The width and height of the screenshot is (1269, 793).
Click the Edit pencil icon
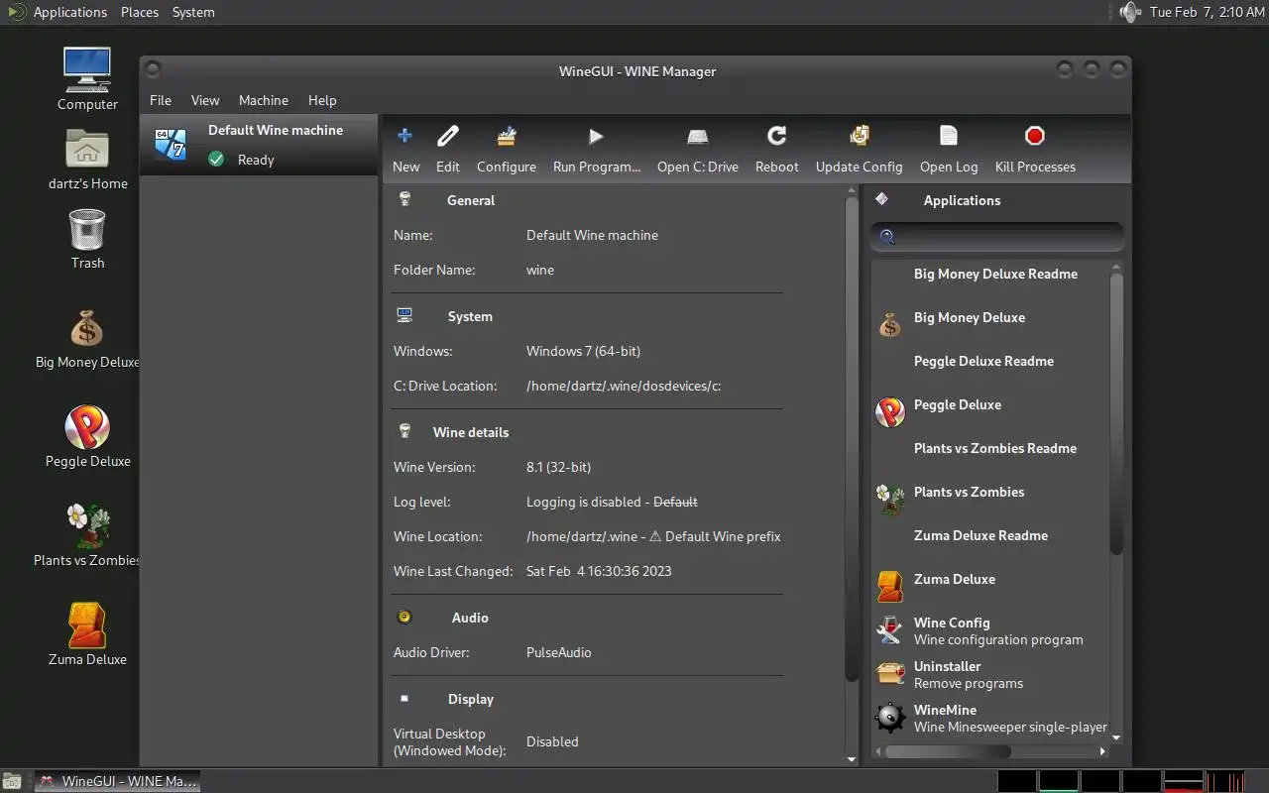[x=448, y=136]
